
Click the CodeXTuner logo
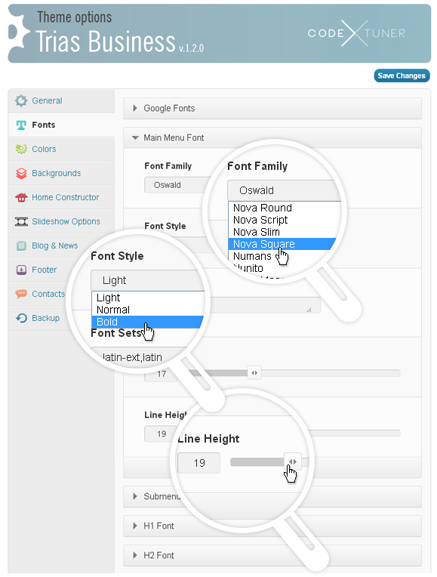click(356, 33)
